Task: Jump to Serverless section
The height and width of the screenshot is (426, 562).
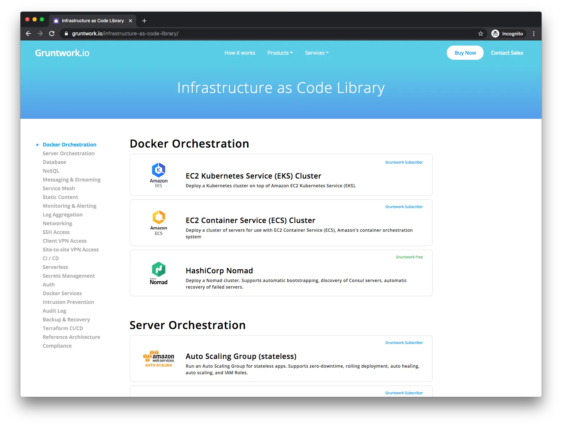Action: pos(55,267)
